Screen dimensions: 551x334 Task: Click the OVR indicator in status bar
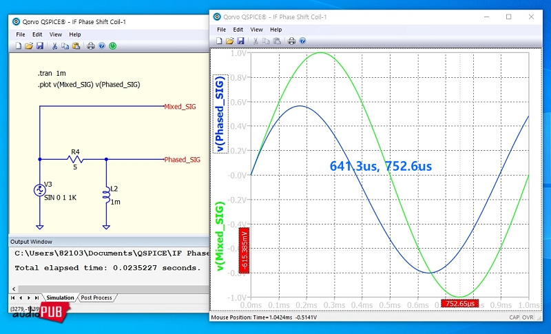[528, 317]
